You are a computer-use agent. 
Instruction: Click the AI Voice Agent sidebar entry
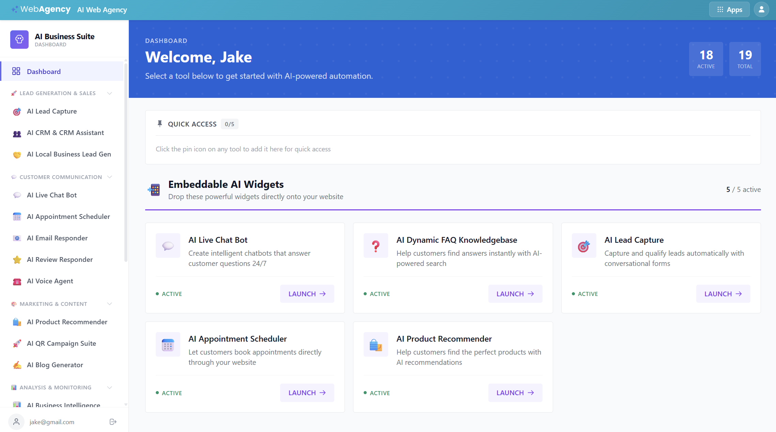[50, 281]
